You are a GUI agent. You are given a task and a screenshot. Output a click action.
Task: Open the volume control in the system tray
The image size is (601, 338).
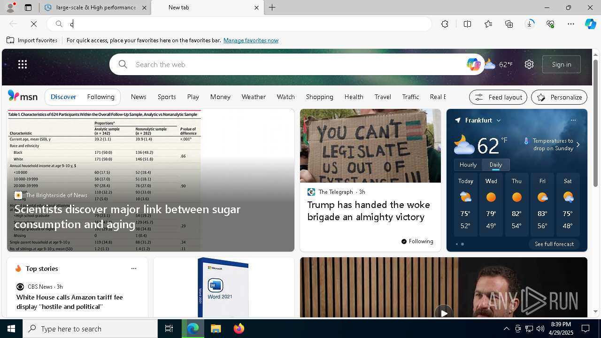pos(540,329)
